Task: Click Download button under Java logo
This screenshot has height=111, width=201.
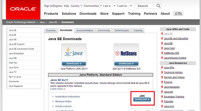Action: [74, 64]
